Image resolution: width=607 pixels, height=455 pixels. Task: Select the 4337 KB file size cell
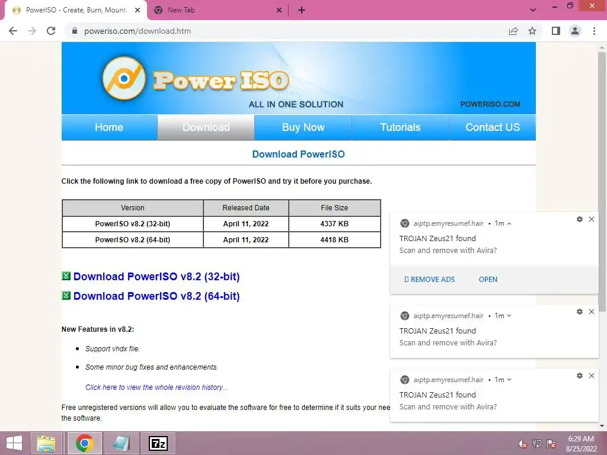(334, 224)
